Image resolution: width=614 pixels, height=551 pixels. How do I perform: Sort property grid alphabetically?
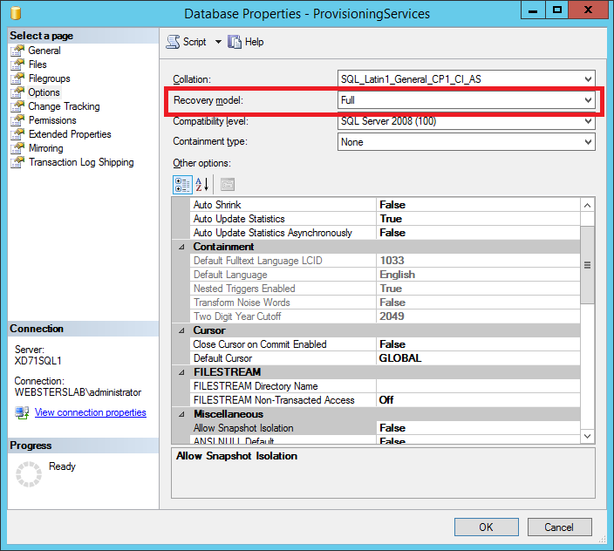point(201,184)
